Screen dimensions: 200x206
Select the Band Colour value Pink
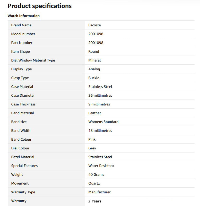pyautogui.click(x=92, y=139)
